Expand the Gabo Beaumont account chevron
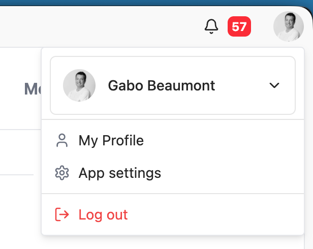313x249 pixels. click(274, 85)
